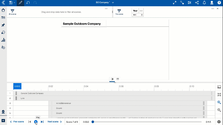Toggle edit mode with the pencil icon

pos(20,3)
